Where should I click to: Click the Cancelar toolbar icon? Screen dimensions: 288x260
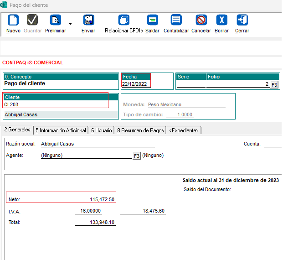201,20
